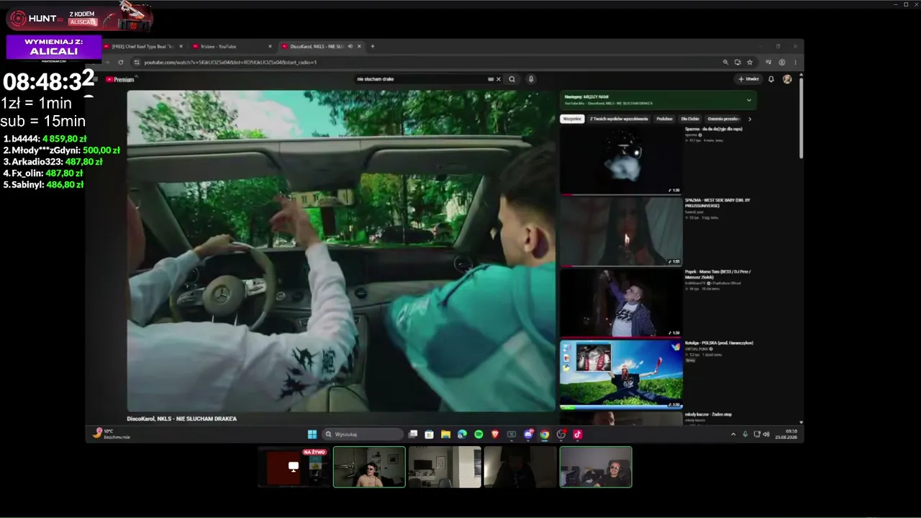Open the West Side Baby video thumbnail
This screenshot has width=921, height=518.
[x=621, y=231]
